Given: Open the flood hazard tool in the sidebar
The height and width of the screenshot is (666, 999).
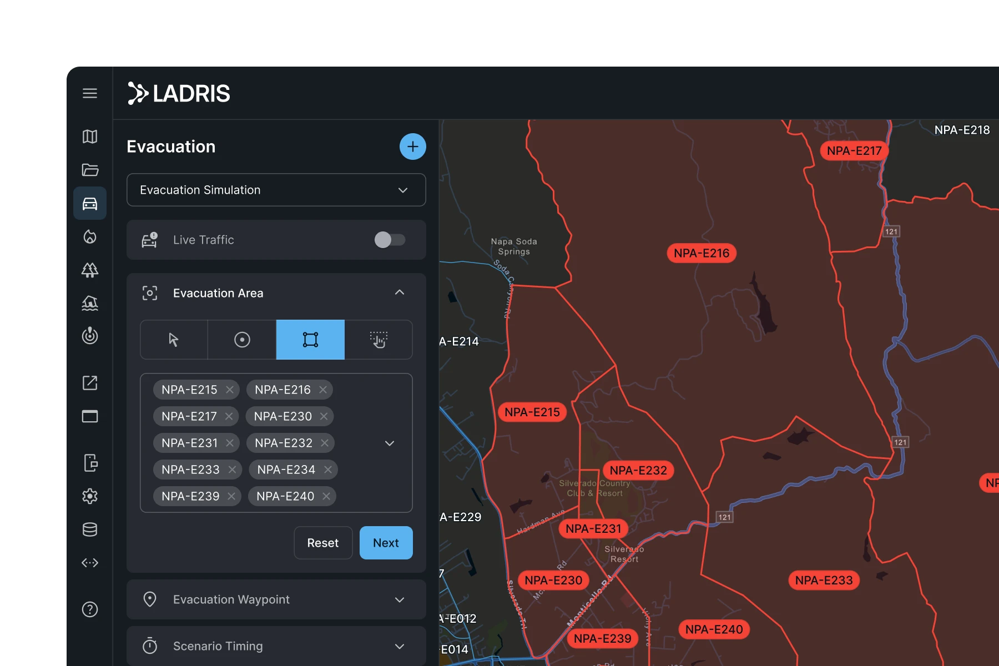Looking at the screenshot, I should (89, 303).
